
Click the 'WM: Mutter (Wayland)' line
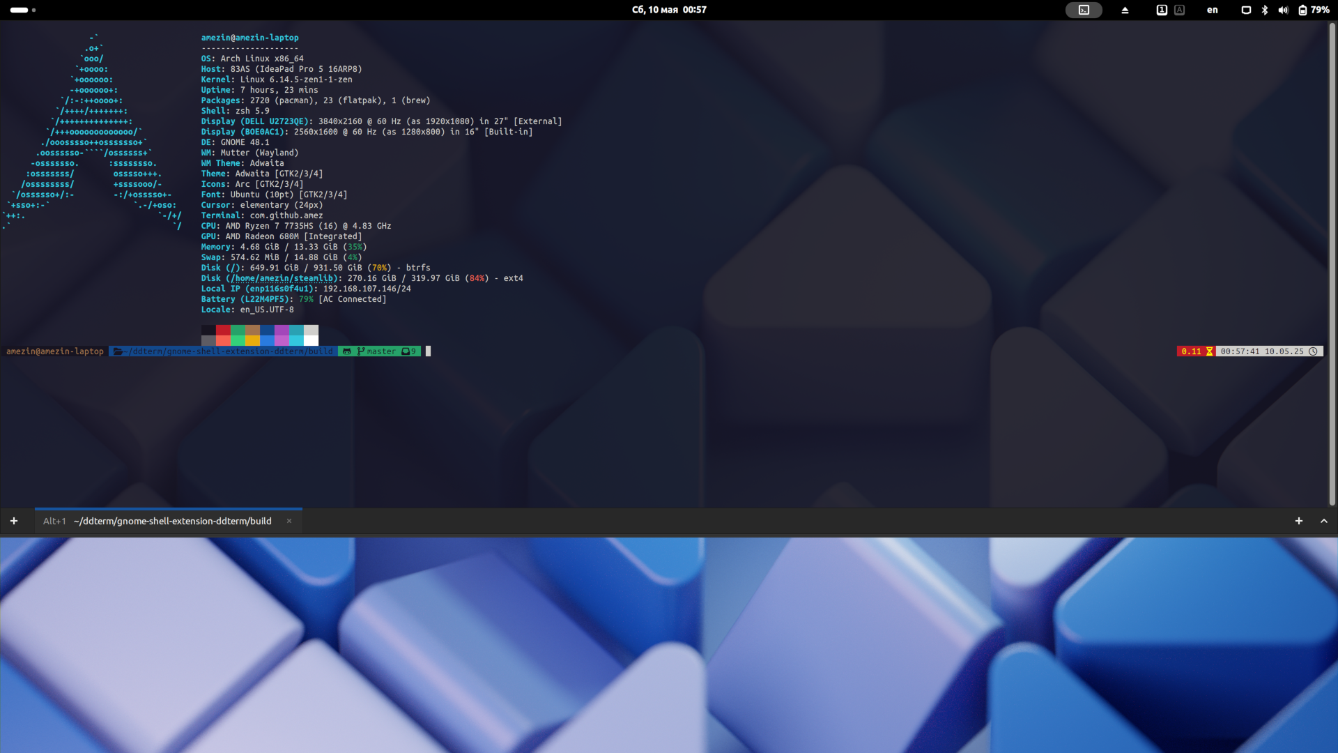pyautogui.click(x=249, y=153)
